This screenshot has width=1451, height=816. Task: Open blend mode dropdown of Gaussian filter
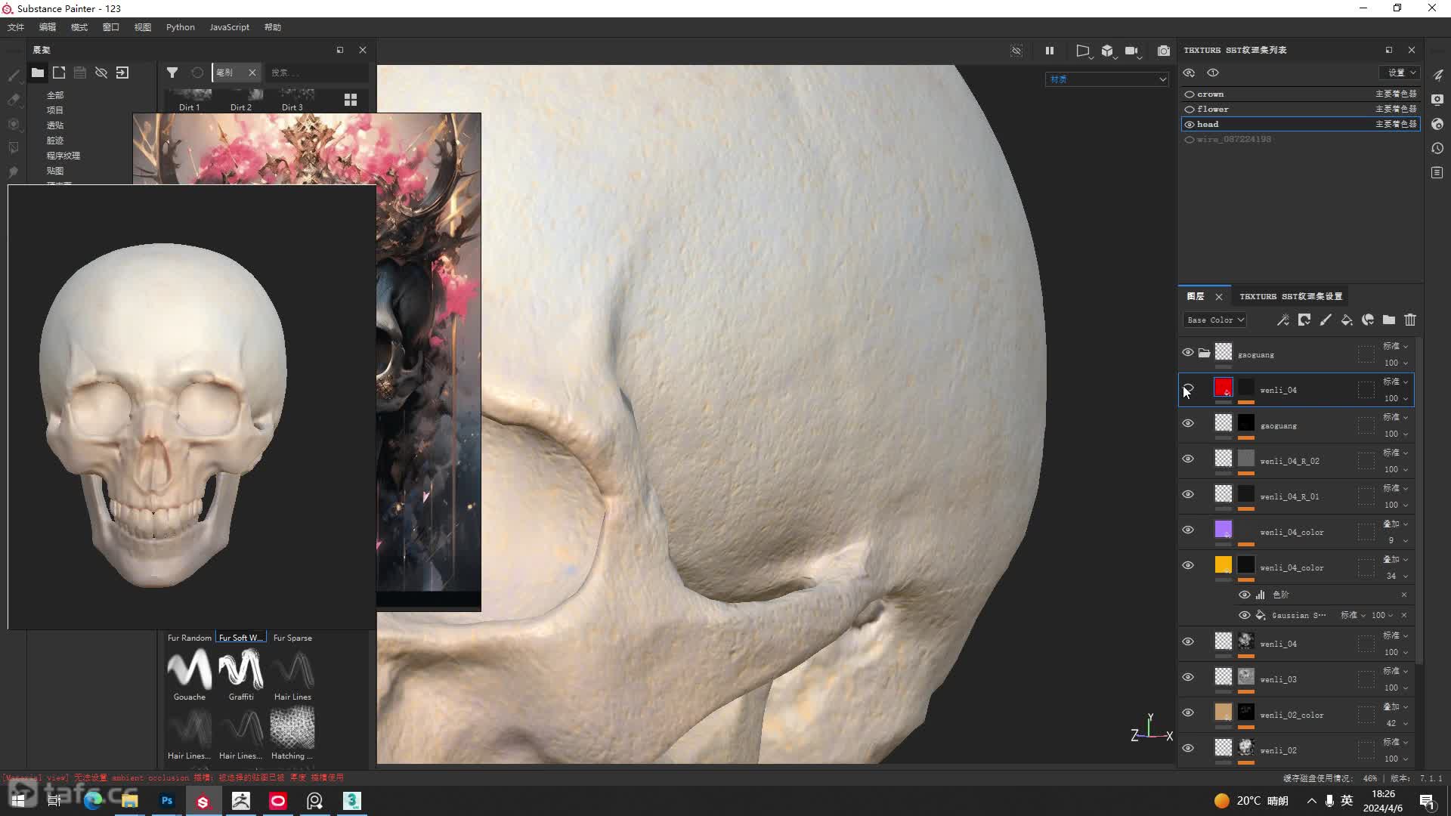pyautogui.click(x=1353, y=615)
